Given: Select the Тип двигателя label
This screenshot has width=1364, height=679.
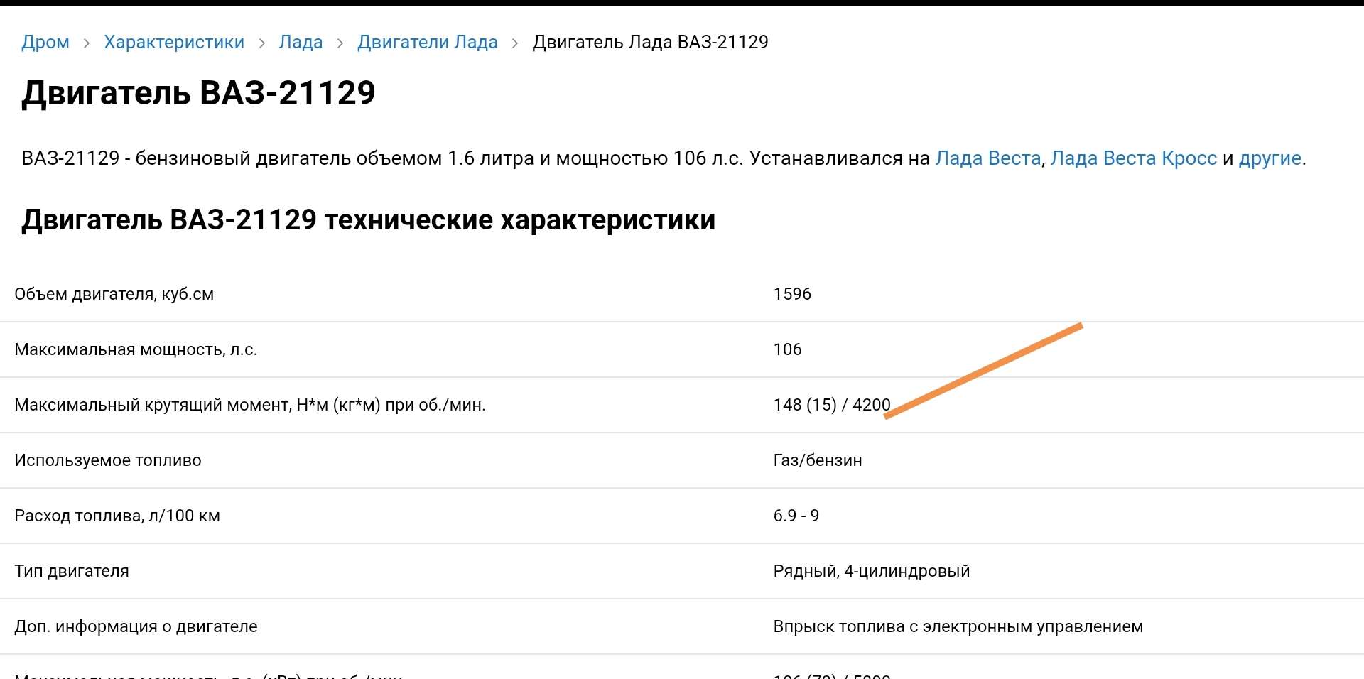Looking at the screenshot, I should (x=72, y=571).
